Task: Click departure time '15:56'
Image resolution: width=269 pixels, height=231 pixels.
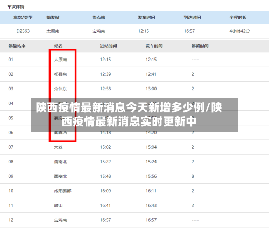Action: coord(151,176)
